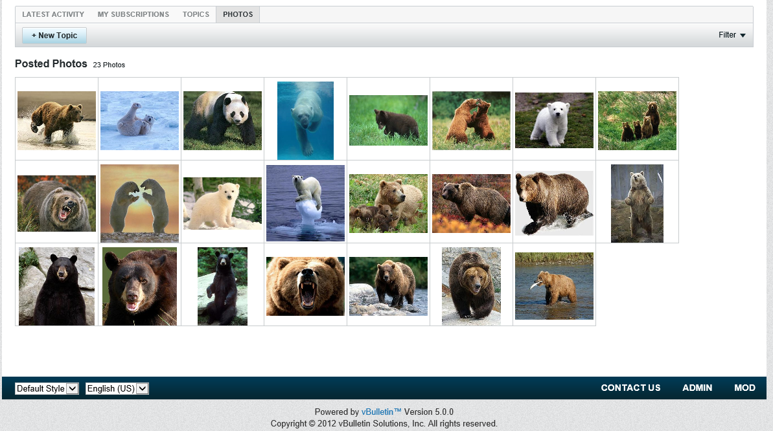
Task: Follow the vBulletin link in footer
Action: pyautogui.click(x=381, y=412)
